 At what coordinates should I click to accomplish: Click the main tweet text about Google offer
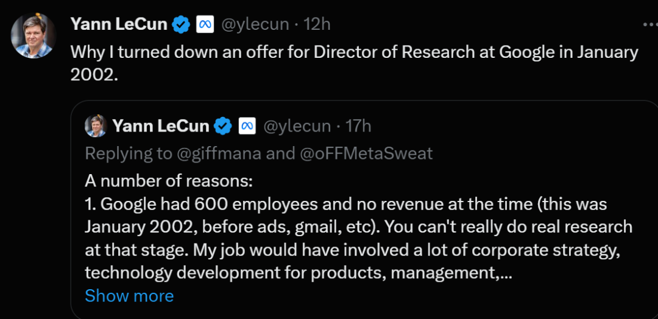pos(353,52)
